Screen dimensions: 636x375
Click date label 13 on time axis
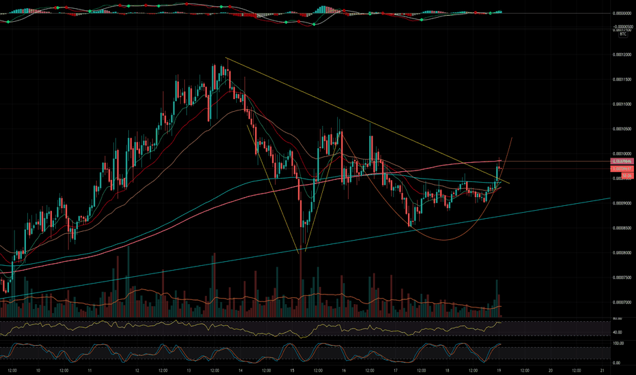click(188, 370)
